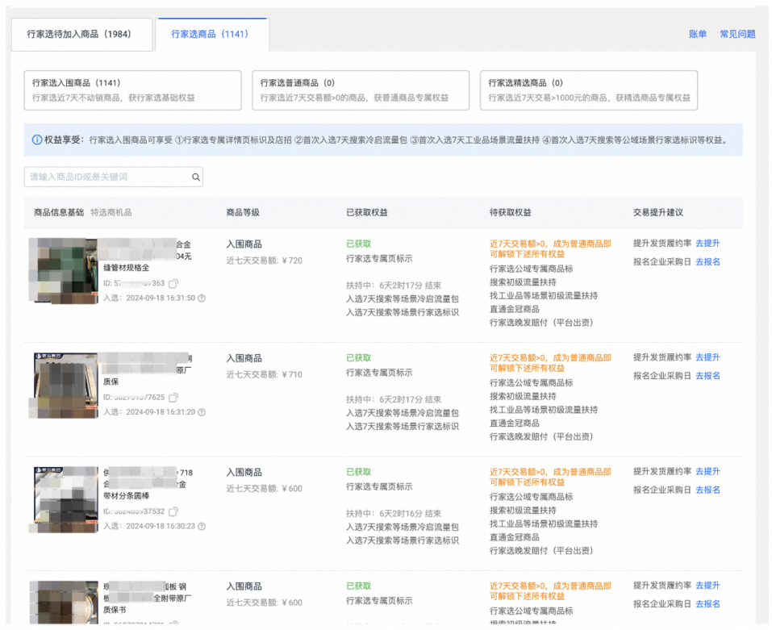Click help icon next to 入选 16:30:23
Screen dimensions: 772x630
202,526
